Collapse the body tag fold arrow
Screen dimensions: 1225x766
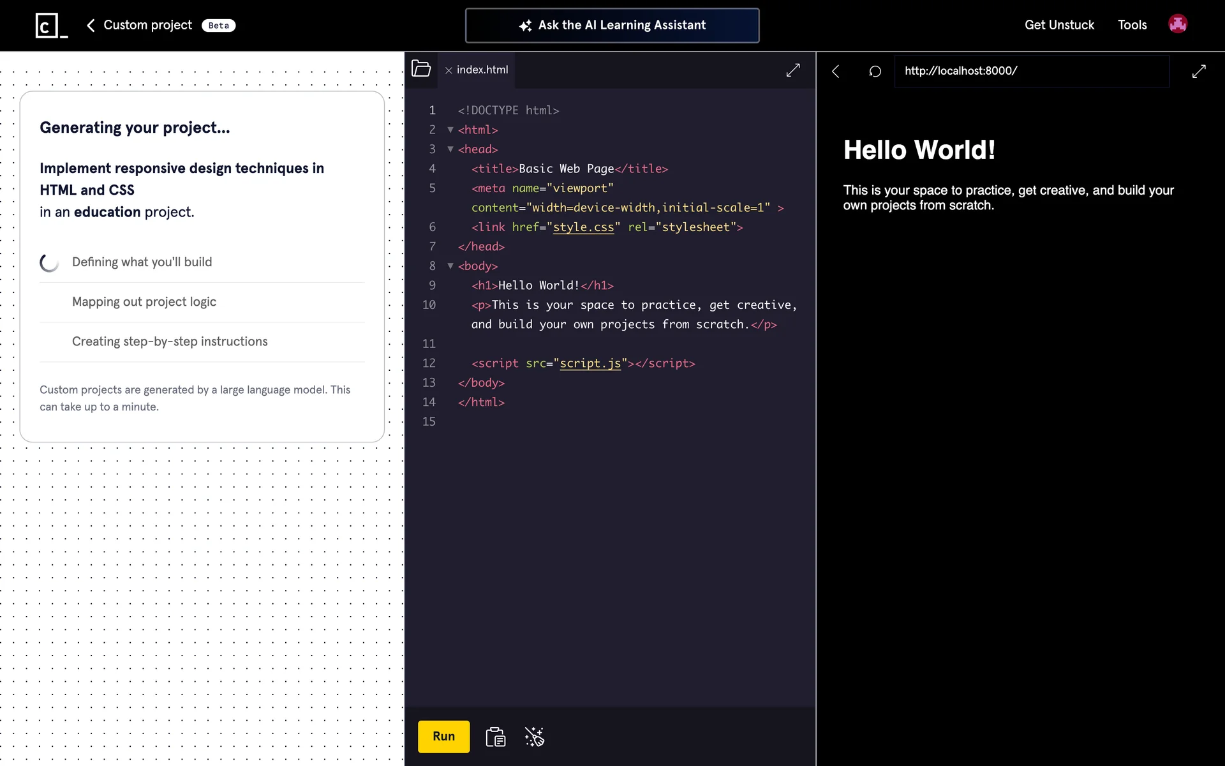(450, 266)
